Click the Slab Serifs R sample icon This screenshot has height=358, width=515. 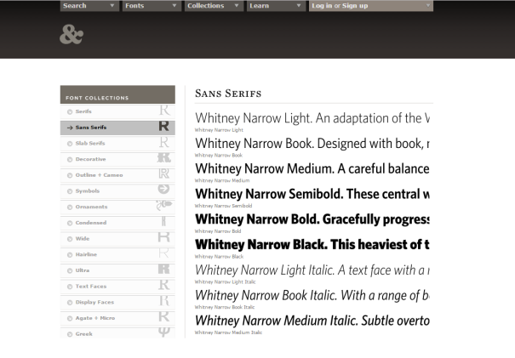pos(164,142)
